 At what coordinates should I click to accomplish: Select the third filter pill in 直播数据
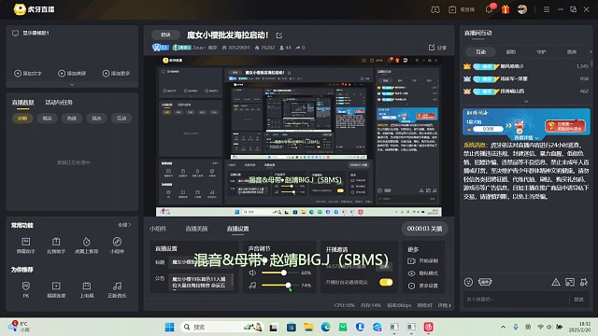pos(72,119)
